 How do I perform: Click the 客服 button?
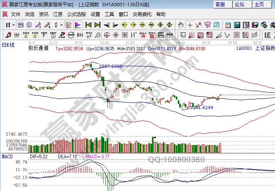click(220, 5)
